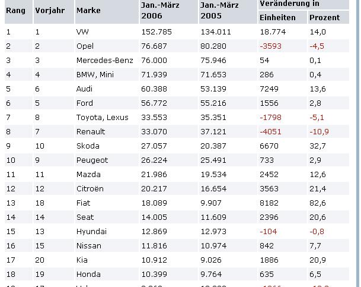Image resolution: width=361 pixels, height=287 pixels.
Task: Select Hyundai's -104 units value
Action: pyautogui.click(x=269, y=231)
